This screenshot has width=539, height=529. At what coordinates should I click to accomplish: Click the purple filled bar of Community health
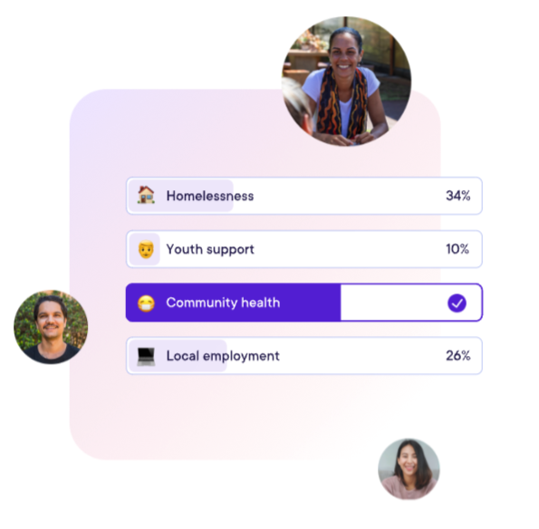[x=234, y=303]
